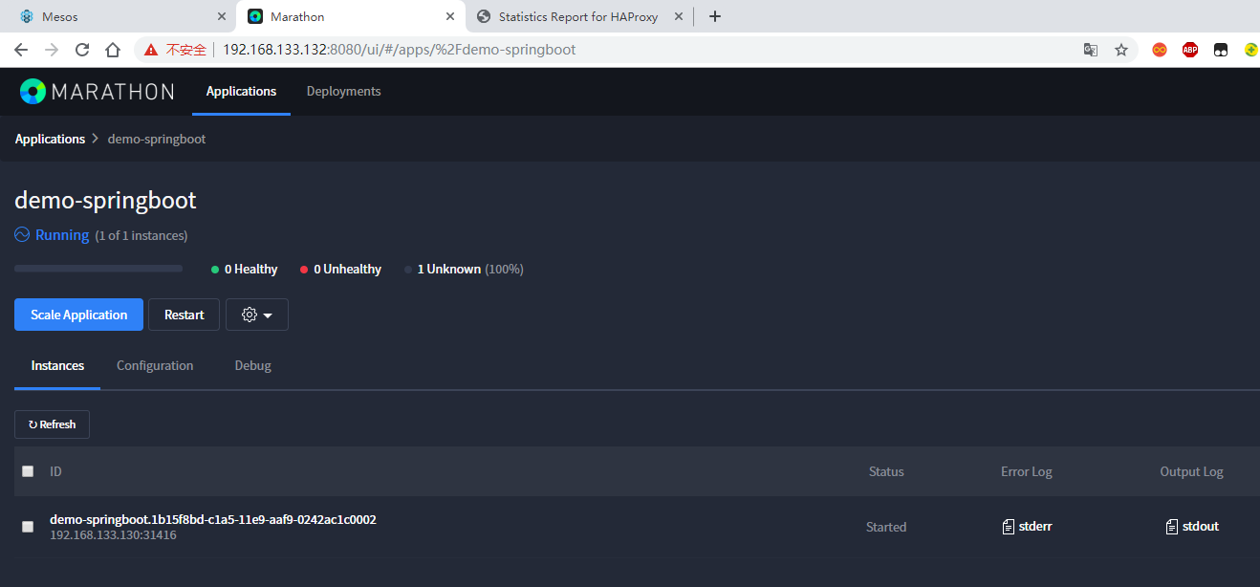Click the insecure site warning icon
Viewport: 1260px width, 587px height.
point(151,50)
